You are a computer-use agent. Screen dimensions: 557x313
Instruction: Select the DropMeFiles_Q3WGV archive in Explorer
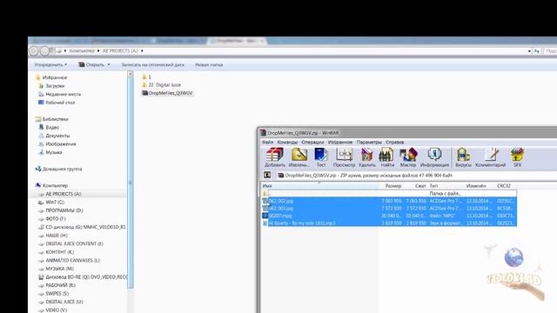[167, 93]
